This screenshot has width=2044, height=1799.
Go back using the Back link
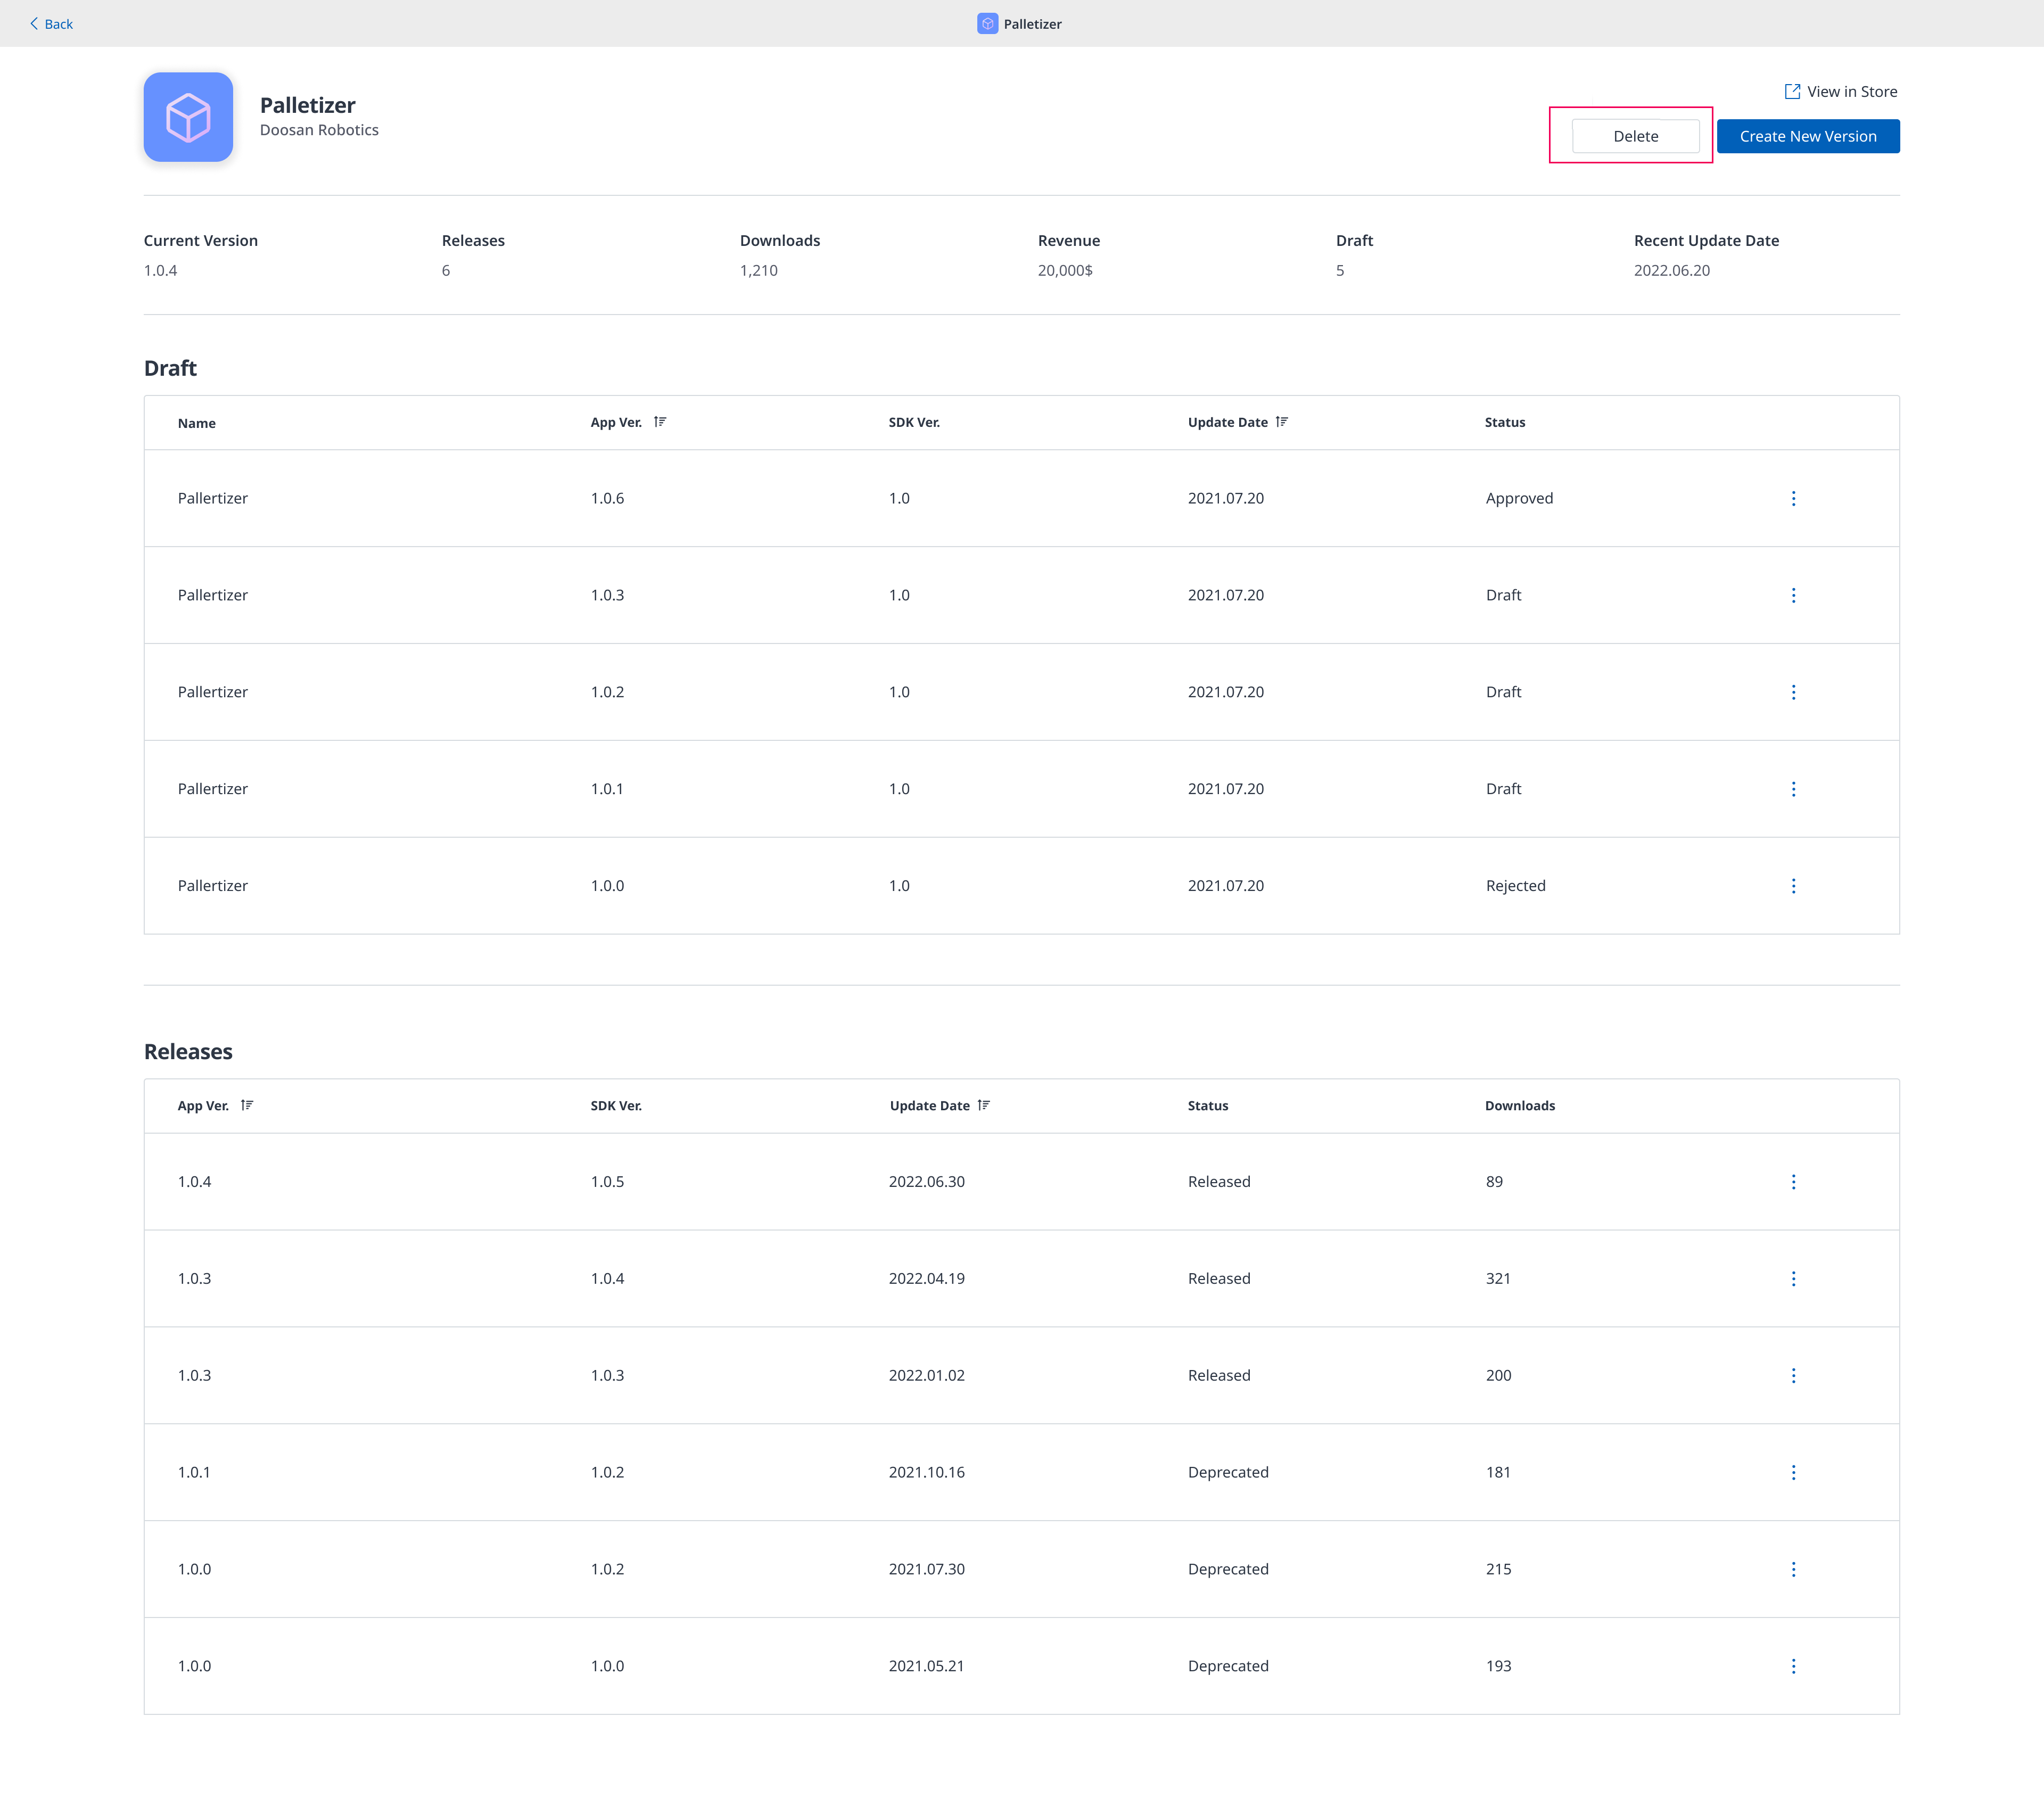pyautogui.click(x=51, y=24)
